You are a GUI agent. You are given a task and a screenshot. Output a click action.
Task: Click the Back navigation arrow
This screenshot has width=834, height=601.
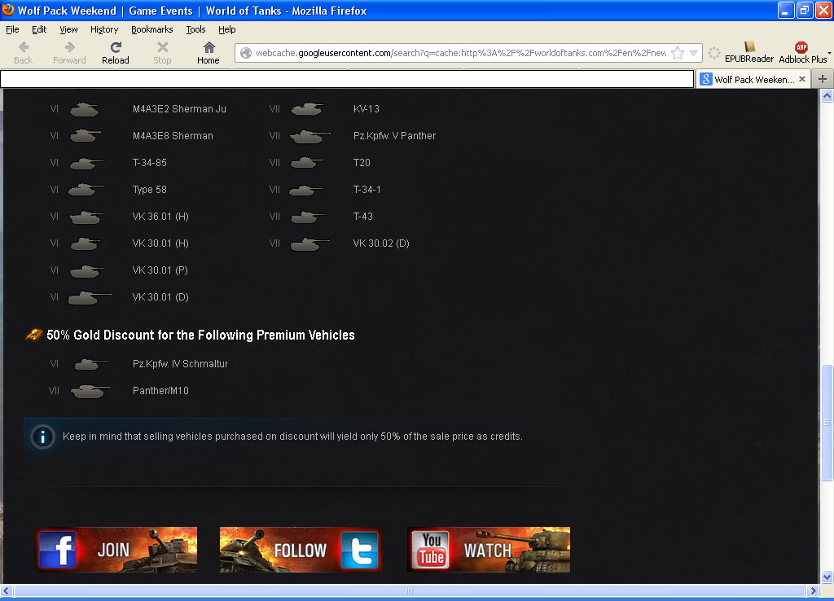coord(24,53)
